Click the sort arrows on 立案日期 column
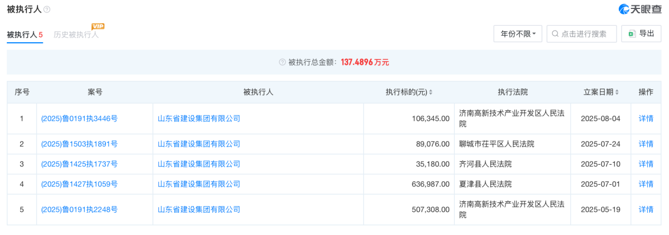The height and width of the screenshot is (235, 669). pyautogui.click(x=617, y=92)
